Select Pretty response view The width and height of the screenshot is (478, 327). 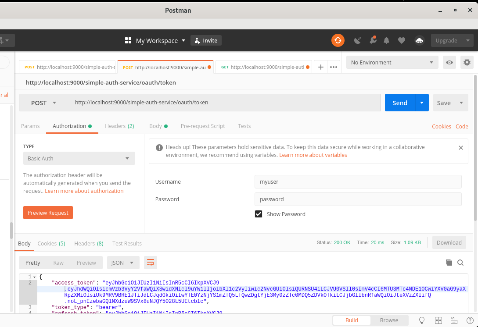[32, 263]
